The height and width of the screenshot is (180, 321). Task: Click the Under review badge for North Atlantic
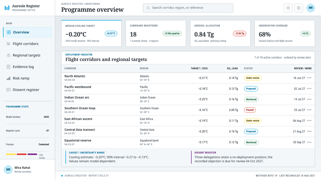click(253, 78)
